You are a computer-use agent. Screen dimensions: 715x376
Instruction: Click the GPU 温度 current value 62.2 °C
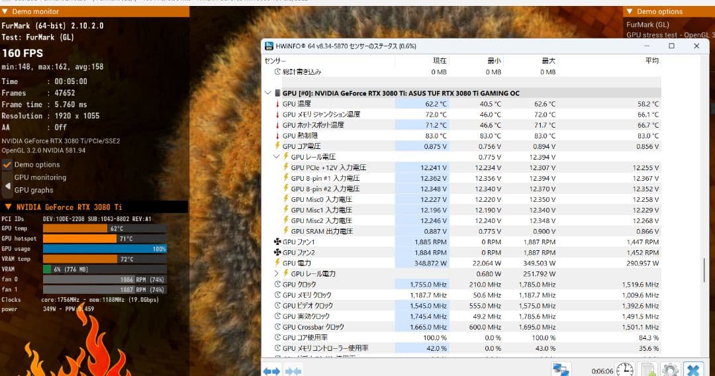[x=436, y=104]
